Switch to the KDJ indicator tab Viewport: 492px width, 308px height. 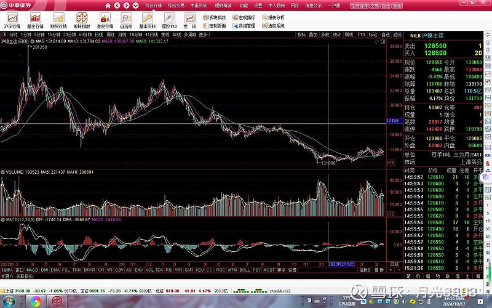199,270
